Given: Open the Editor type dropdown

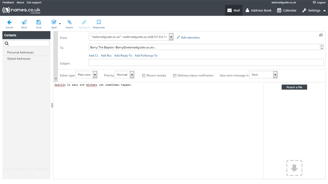Looking at the screenshot, I should (86, 75).
